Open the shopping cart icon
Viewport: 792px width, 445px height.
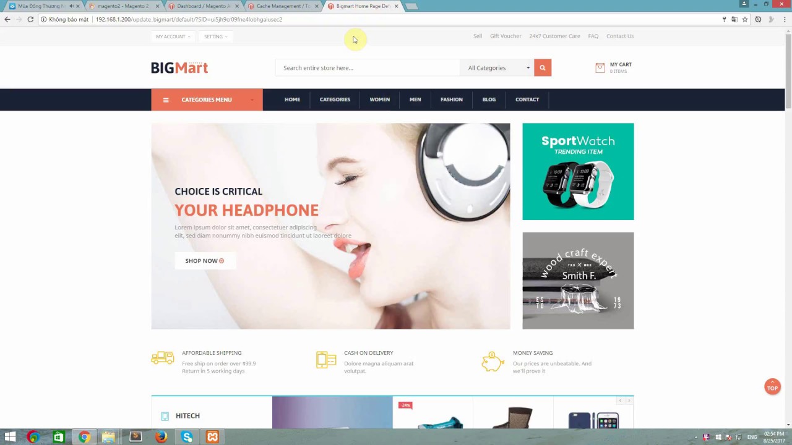click(600, 68)
